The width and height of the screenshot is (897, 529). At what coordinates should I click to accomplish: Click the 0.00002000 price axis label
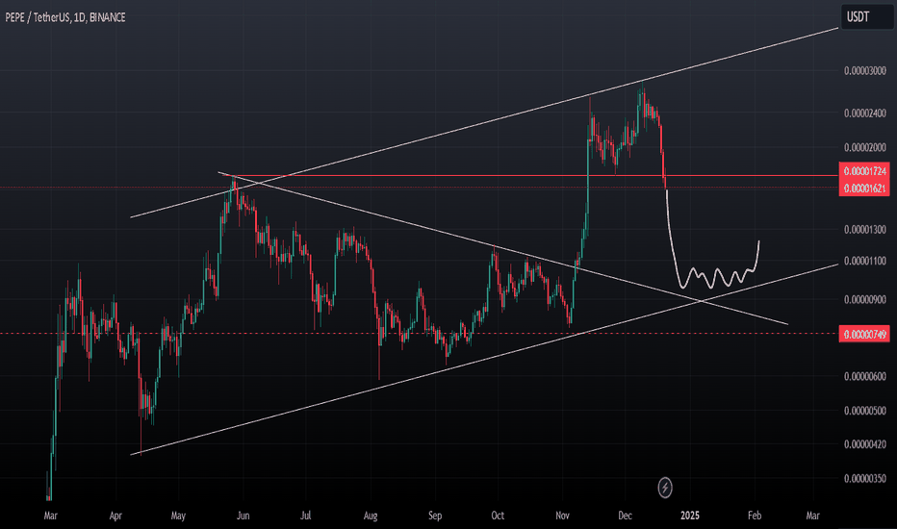point(865,147)
